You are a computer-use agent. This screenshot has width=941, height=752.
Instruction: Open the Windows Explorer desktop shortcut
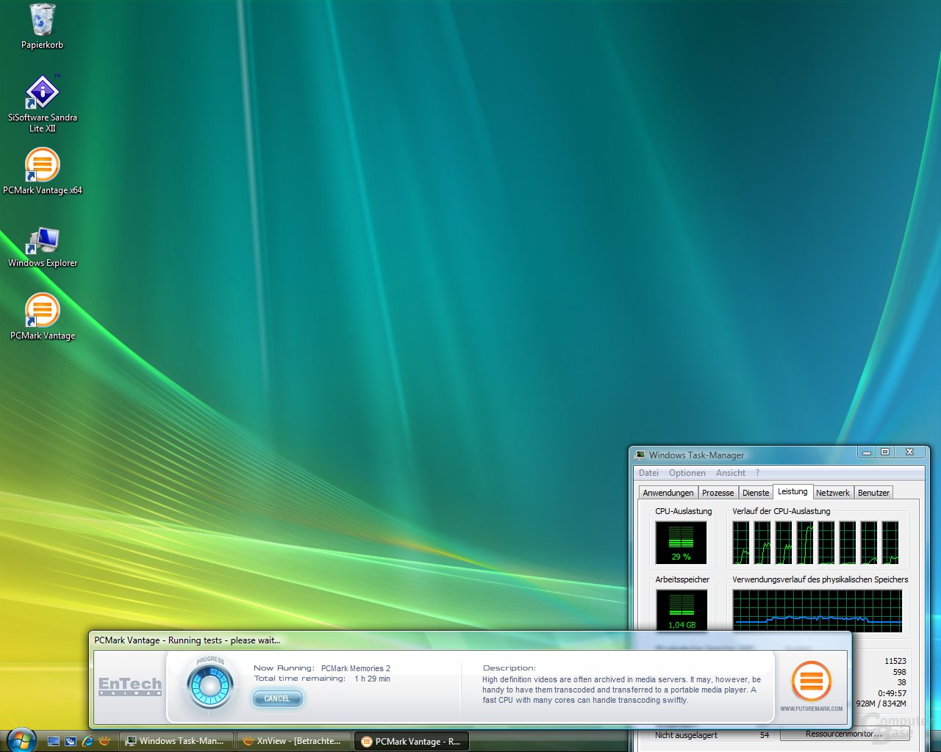(43, 247)
